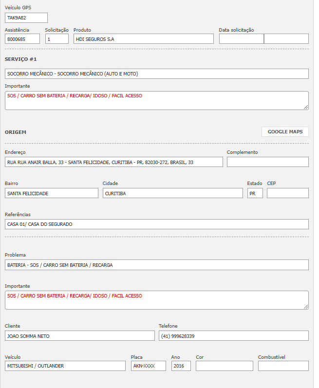Click the Importante text area under Serviço #1
Image resolution: width=319 pixels, height=388 pixels.
pyautogui.click(x=156, y=100)
